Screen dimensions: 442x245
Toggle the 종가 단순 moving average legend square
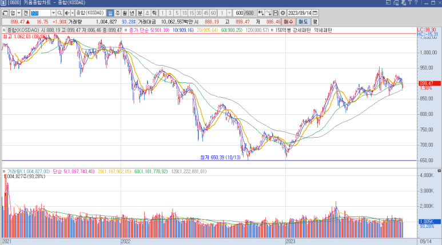coord(126,30)
